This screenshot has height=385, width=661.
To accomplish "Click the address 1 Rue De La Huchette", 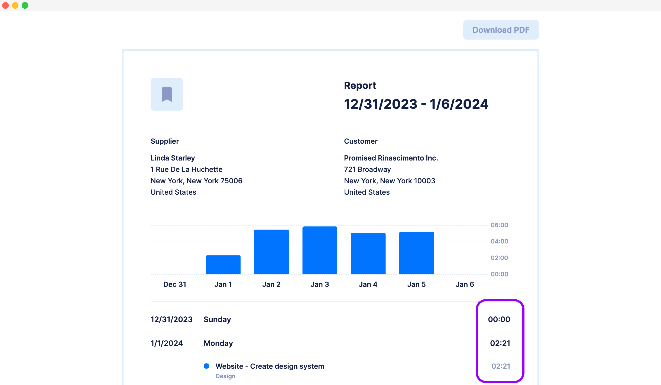I will tap(186, 169).
